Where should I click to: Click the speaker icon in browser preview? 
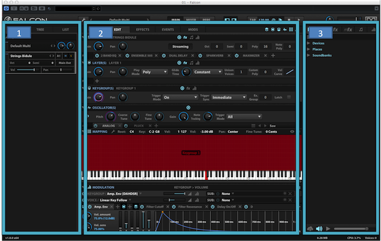319,228
